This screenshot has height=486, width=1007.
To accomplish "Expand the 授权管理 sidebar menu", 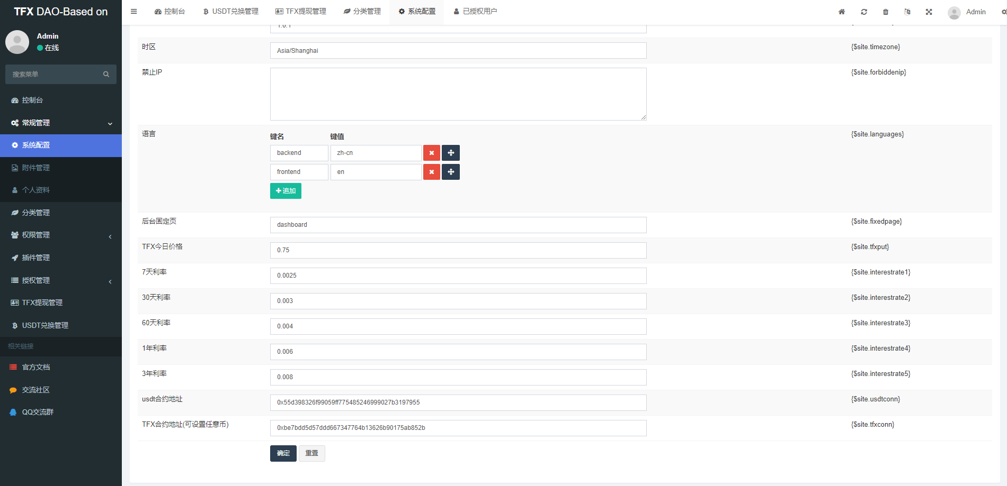I will click(x=36, y=280).
